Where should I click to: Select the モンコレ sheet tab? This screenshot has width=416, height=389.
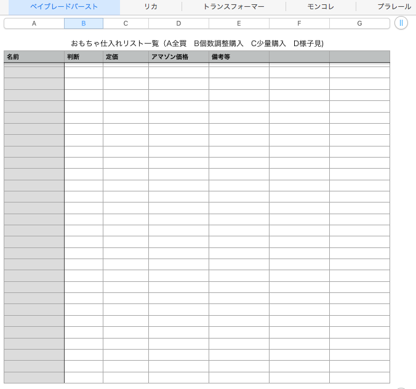(321, 7)
